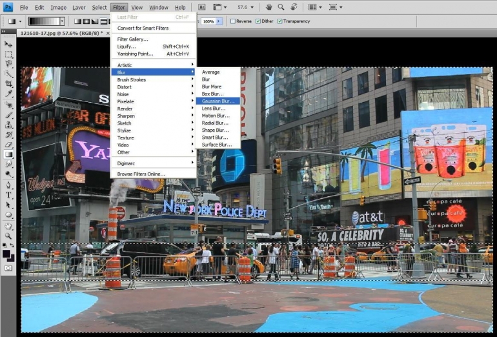497x337 pixels.
Task: Open Filter Gallery menu entry
Action: pyautogui.click(x=154, y=39)
